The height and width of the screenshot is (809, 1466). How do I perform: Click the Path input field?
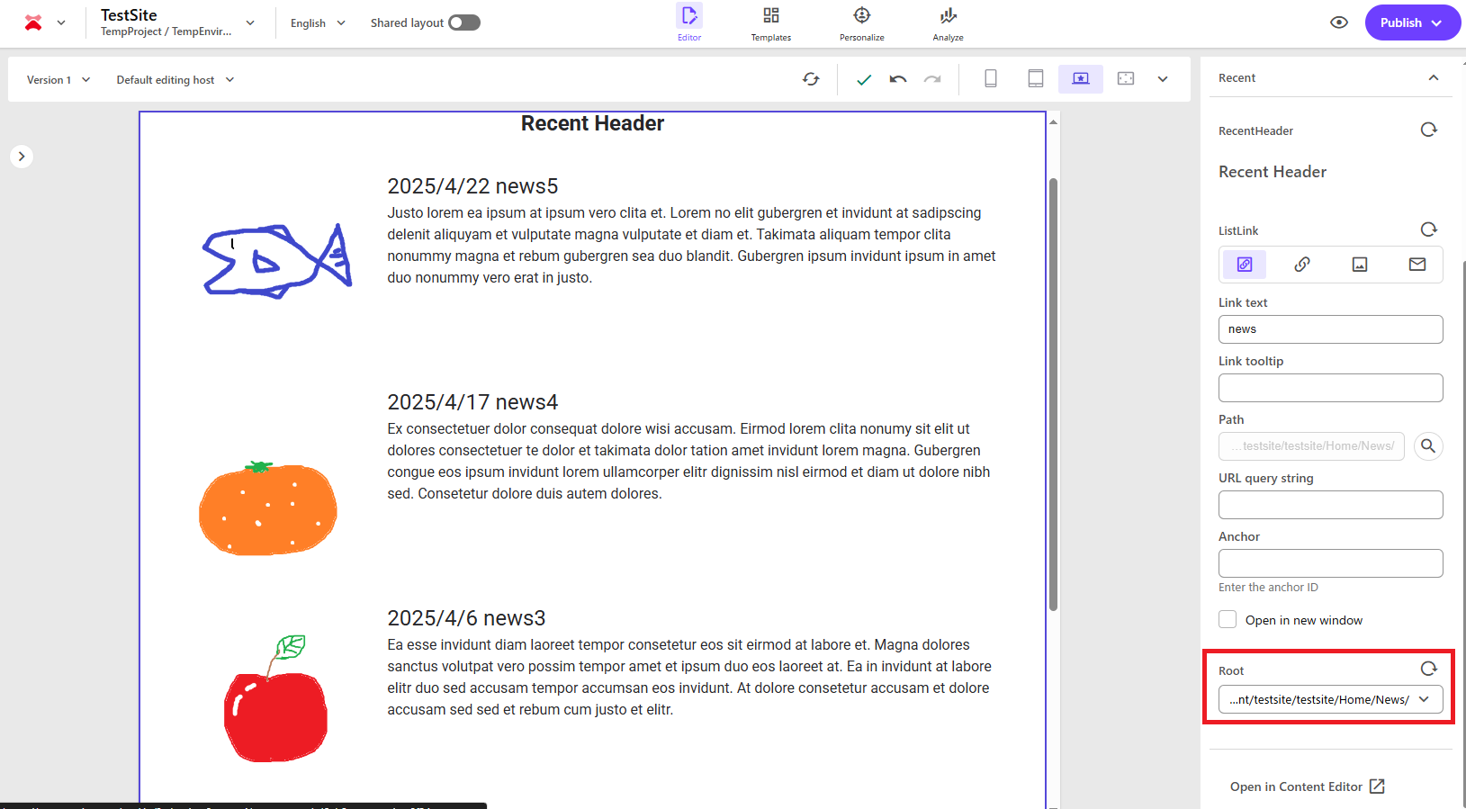[x=1311, y=446]
